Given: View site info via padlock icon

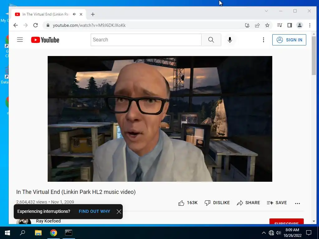Looking at the screenshot, I should pyautogui.click(x=48, y=25).
